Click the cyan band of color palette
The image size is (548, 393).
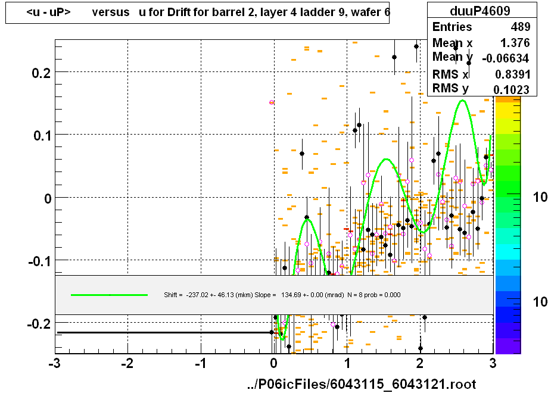point(508,252)
